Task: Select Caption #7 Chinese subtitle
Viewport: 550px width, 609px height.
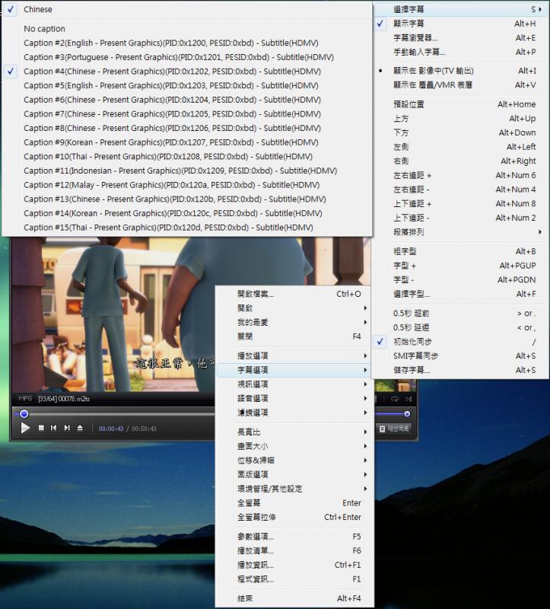Action: (x=187, y=113)
